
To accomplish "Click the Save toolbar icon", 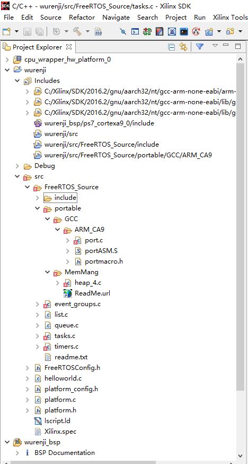I will point(28,31).
